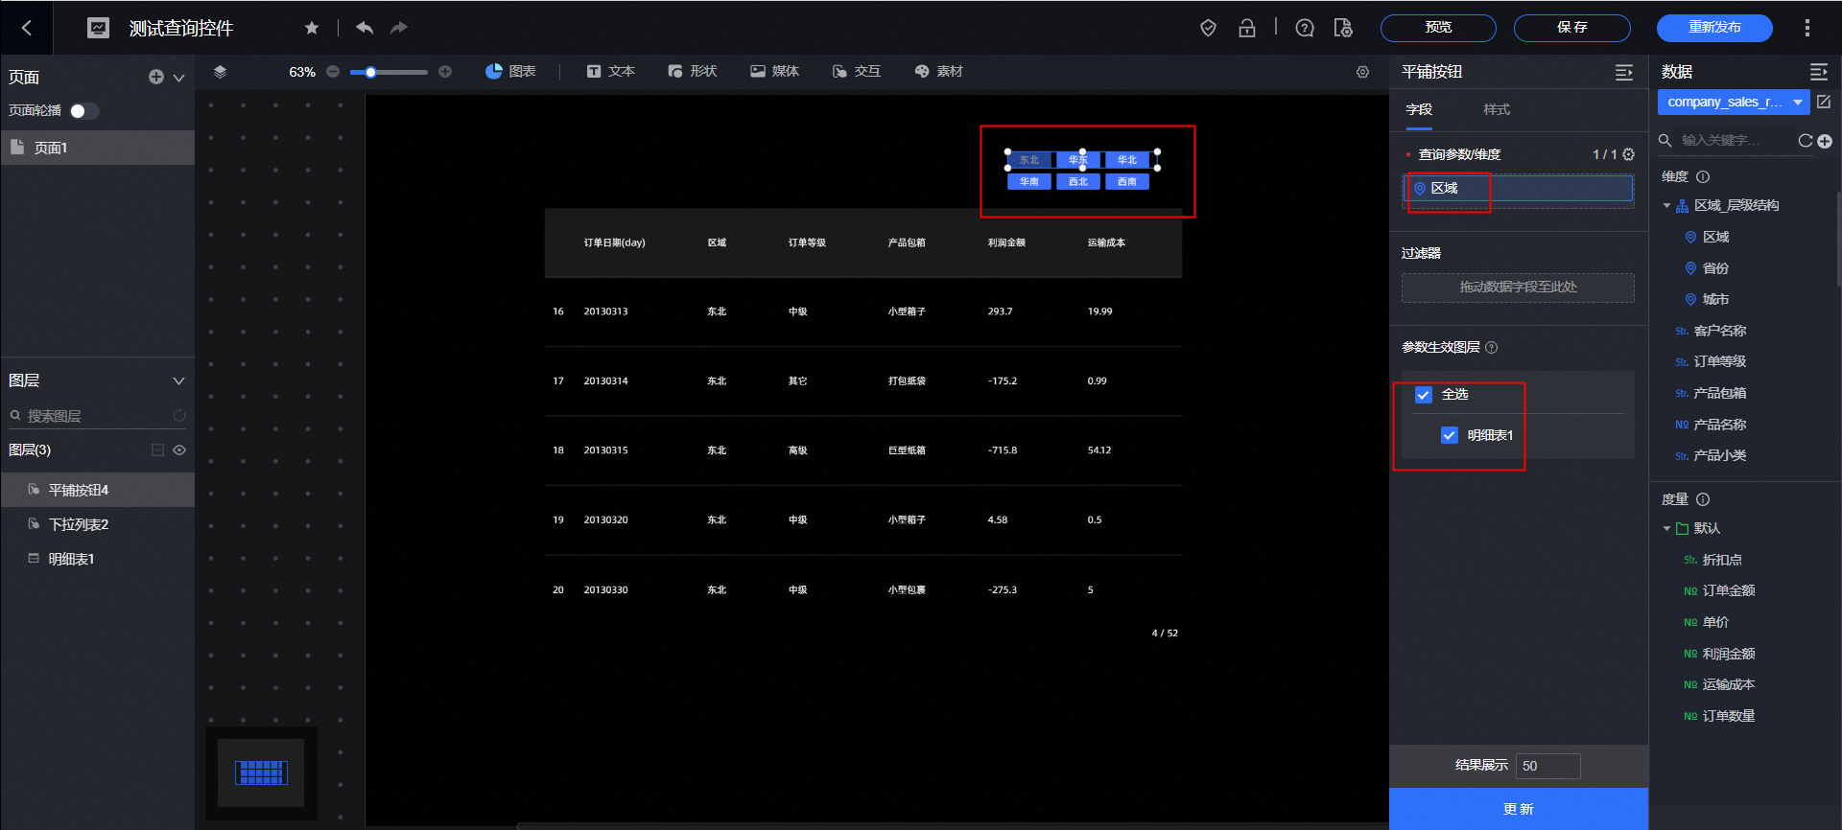The image size is (1842, 830).
Task: Open the 图表 toolbar menu
Action: pos(510,72)
